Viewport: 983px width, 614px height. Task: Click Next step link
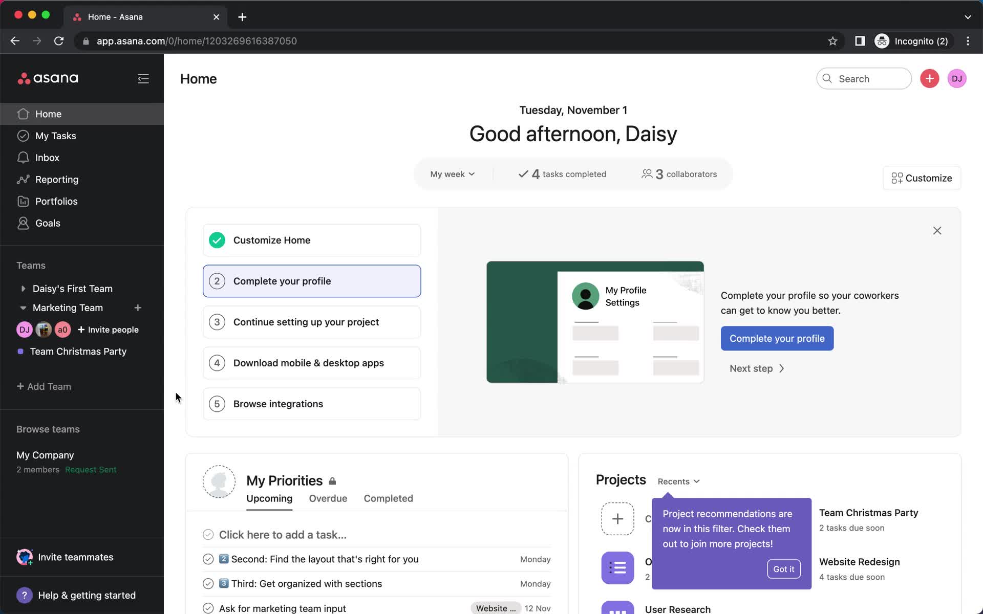point(757,368)
